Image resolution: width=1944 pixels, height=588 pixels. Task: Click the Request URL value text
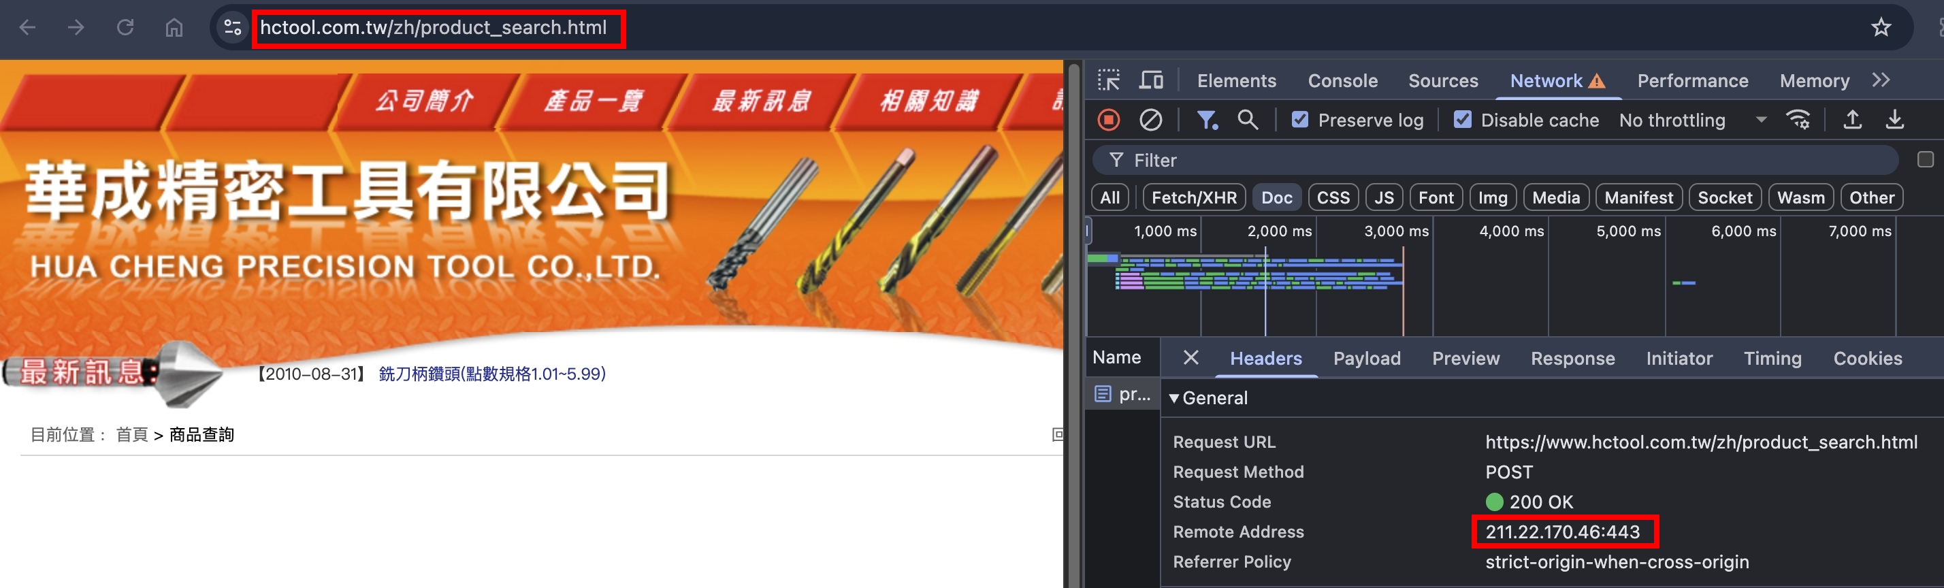(x=1701, y=442)
